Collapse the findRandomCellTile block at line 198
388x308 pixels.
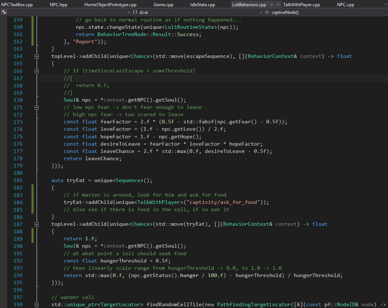pyautogui.click(x=36, y=305)
